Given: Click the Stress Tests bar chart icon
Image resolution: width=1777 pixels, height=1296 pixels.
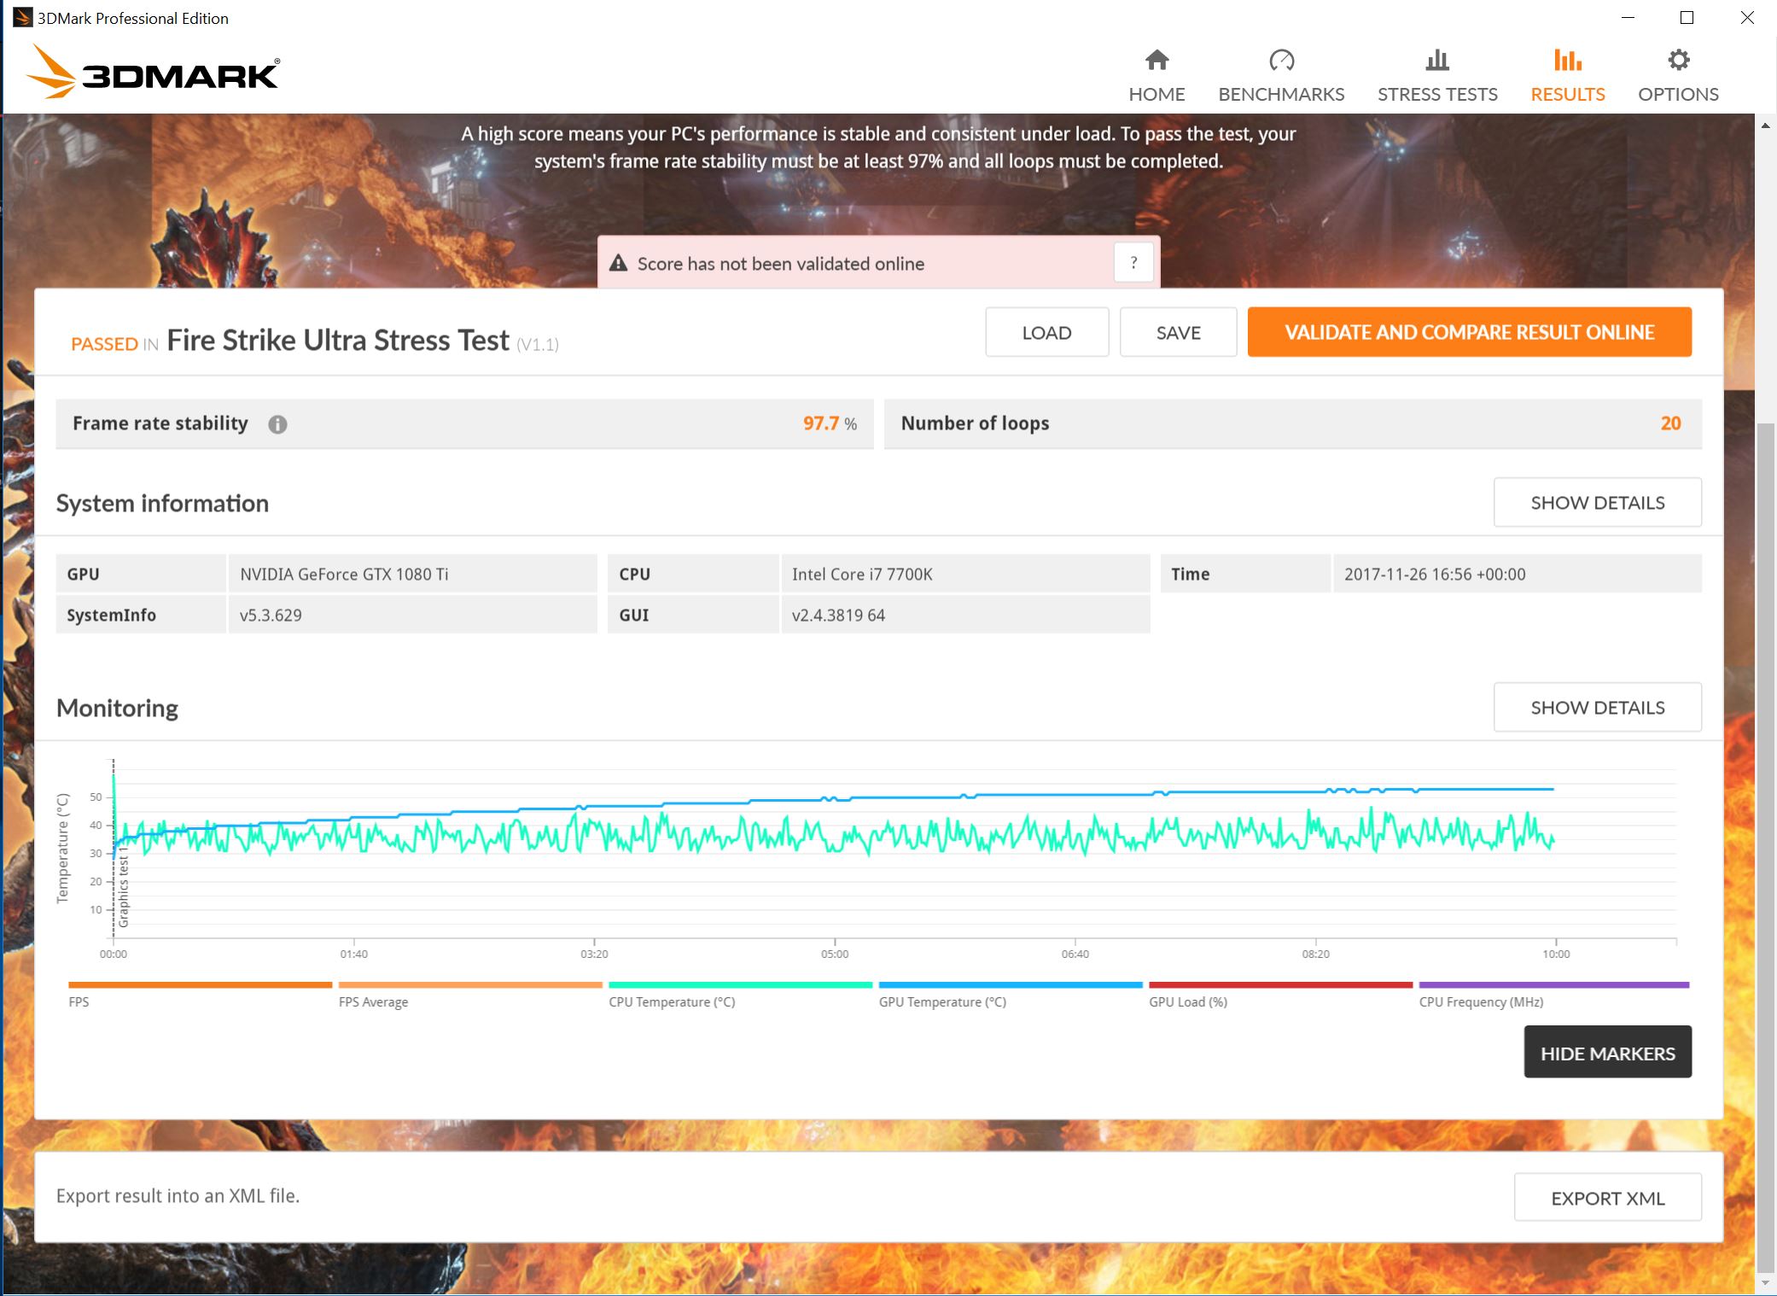Looking at the screenshot, I should pyautogui.click(x=1437, y=61).
